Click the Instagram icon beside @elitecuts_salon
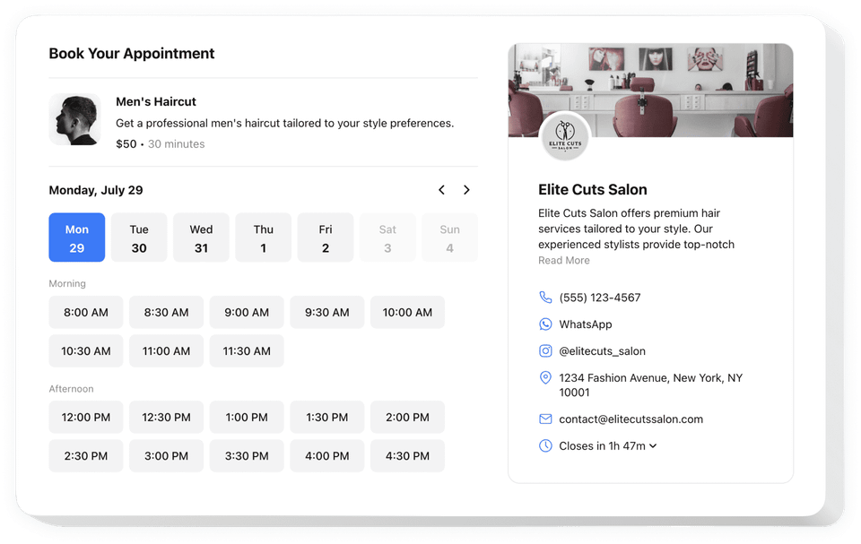Screen dimensions: 861x544 545,350
